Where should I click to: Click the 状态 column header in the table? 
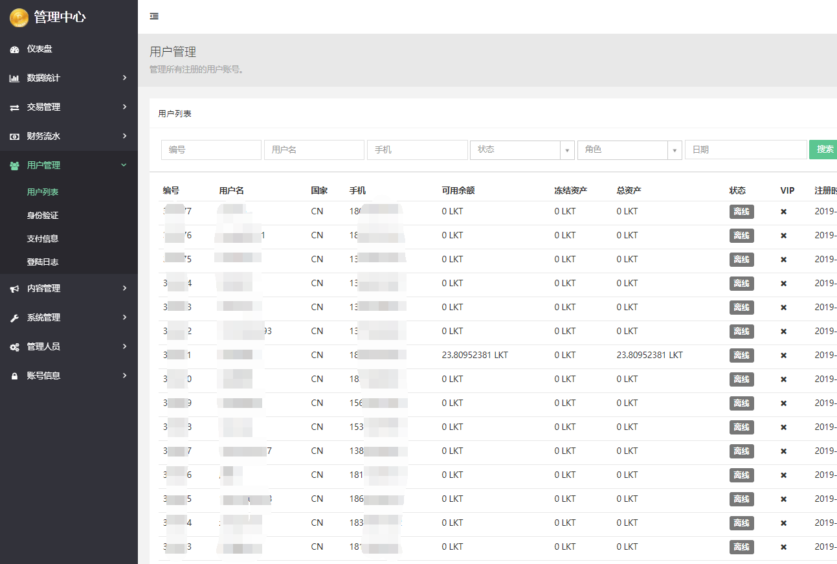coord(737,191)
